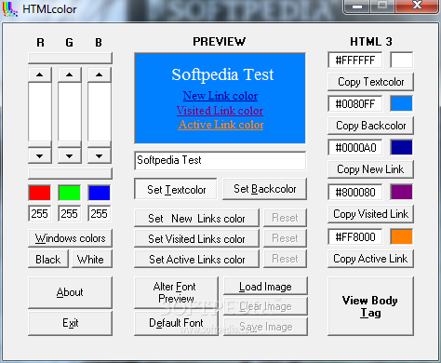Select the White preset button
Screen dimensions: 441x363
pos(92,259)
